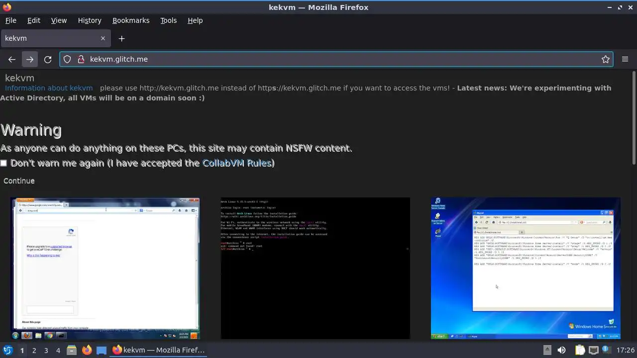Switch to workspace 1
This screenshot has width=637, height=358.
pos(22,350)
